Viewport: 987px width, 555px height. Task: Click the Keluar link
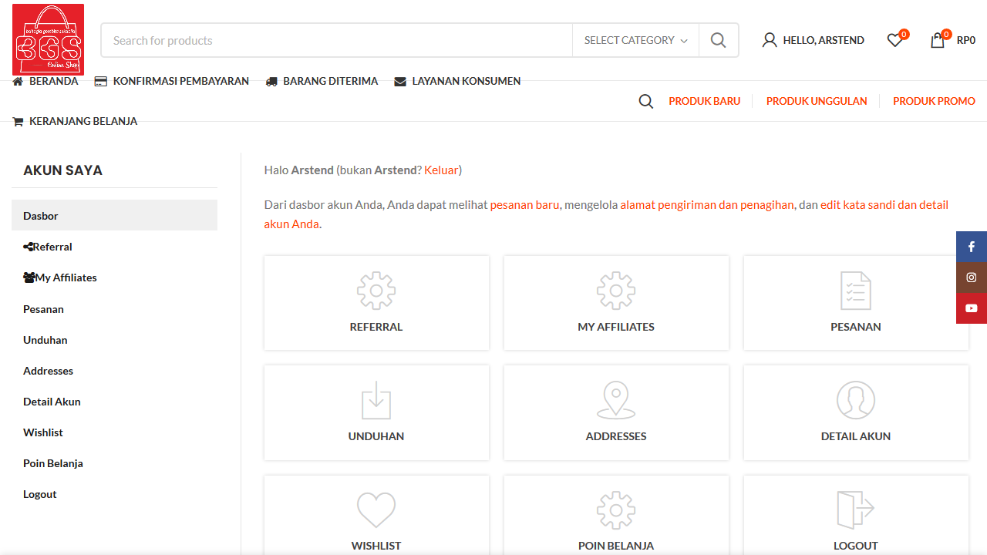click(x=441, y=170)
